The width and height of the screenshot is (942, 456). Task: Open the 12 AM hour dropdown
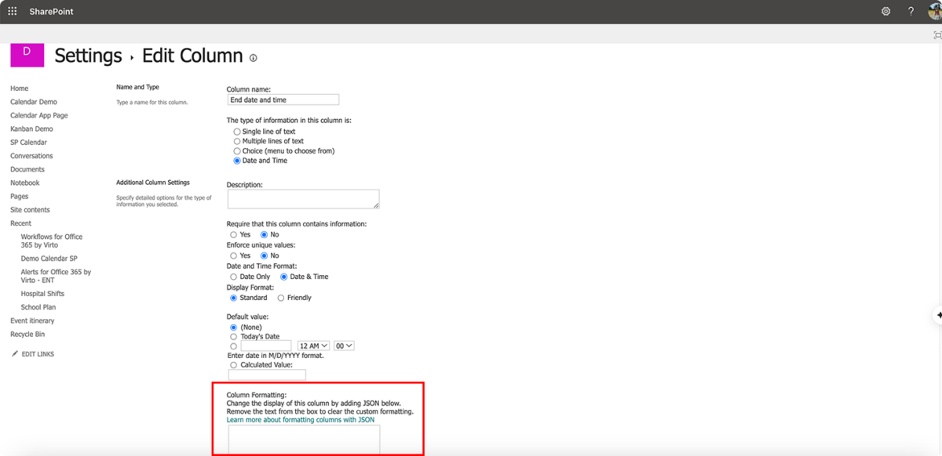pos(313,345)
